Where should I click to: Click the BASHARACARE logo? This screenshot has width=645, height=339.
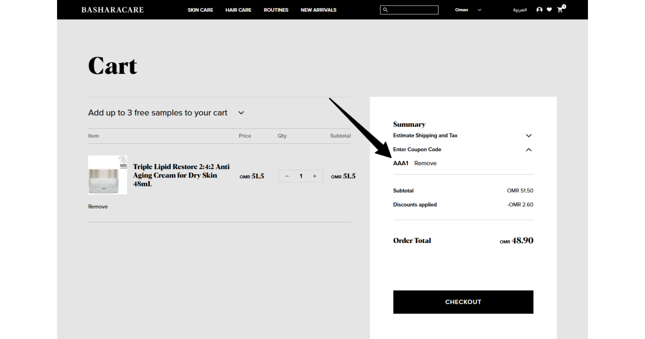tap(112, 9)
